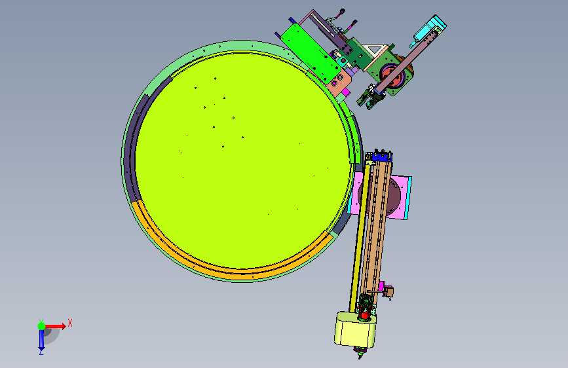Select the bright green rectangular plate
Viewport: 568px width, 368px height.
(x=311, y=54)
